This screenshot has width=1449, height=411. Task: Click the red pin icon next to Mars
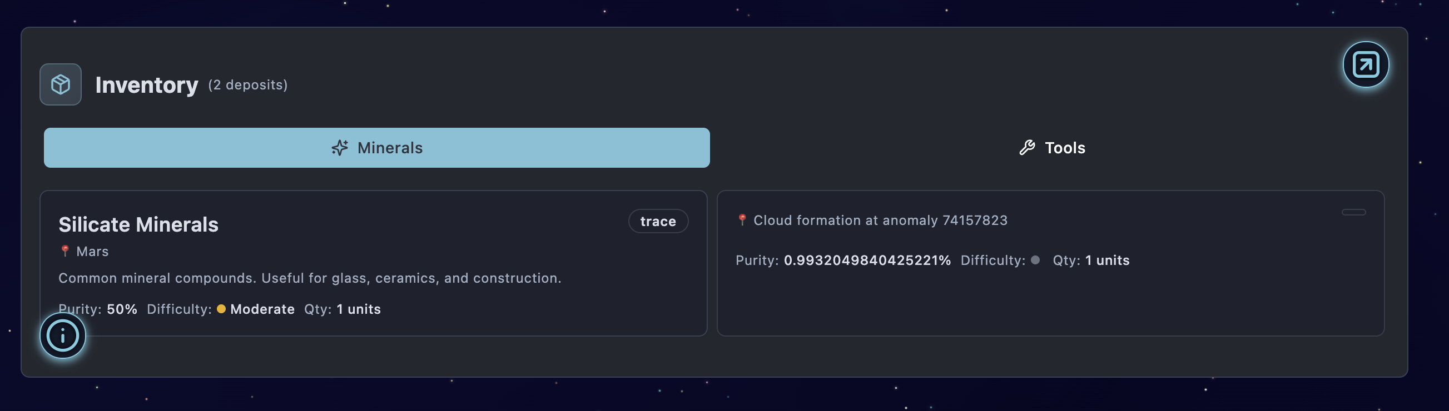coord(64,250)
